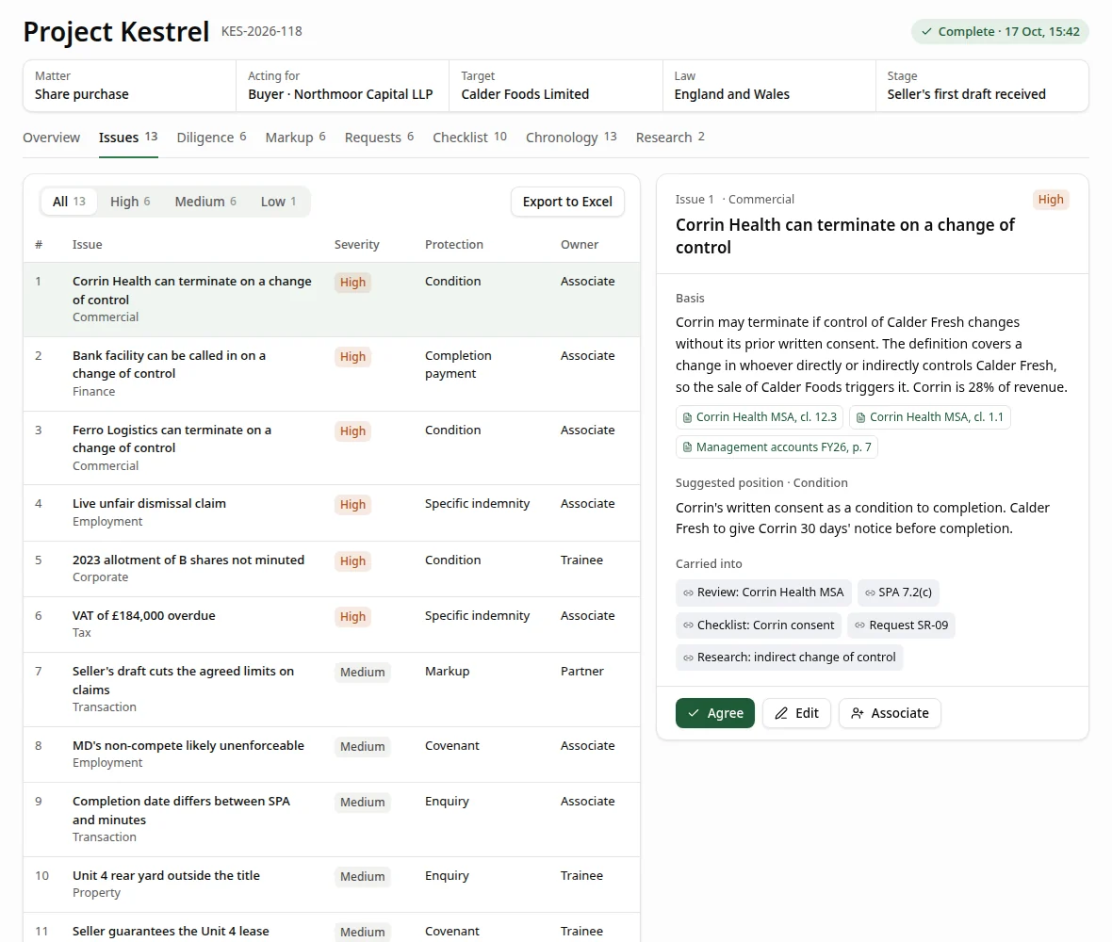Open Research: indirect change of control
Image resolution: width=1112 pixels, height=942 pixels.
point(790,658)
